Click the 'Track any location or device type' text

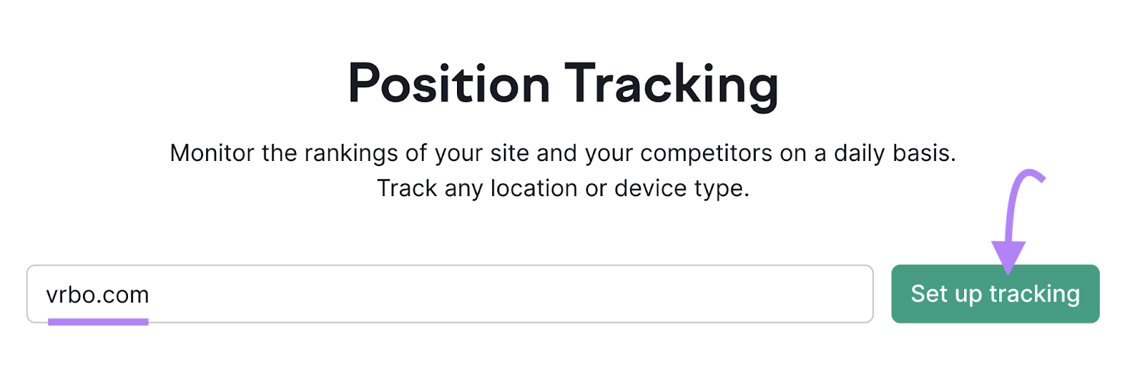(x=563, y=188)
